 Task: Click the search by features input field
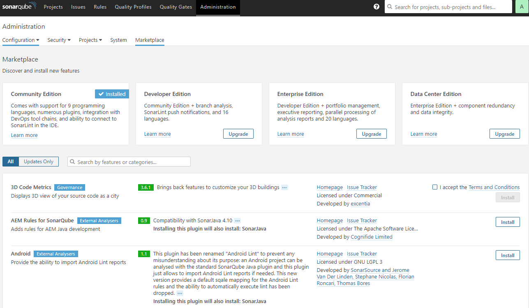tap(132, 162)
